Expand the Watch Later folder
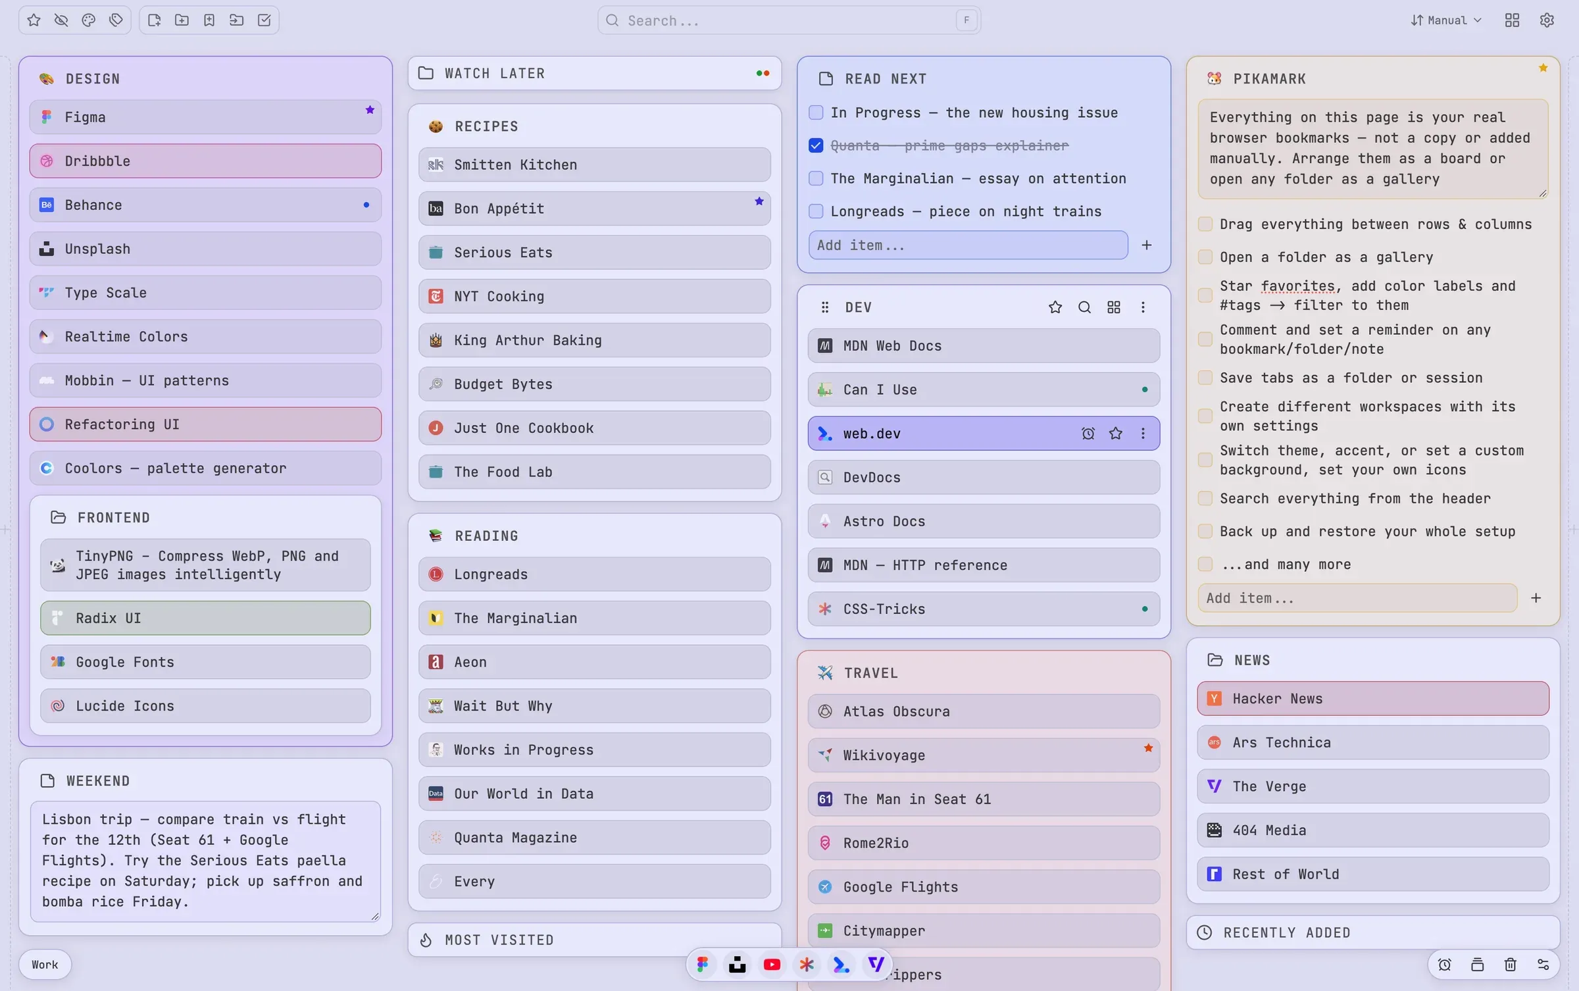The height and width of the screenshot is (991, 1579). (x=595, y=73)
